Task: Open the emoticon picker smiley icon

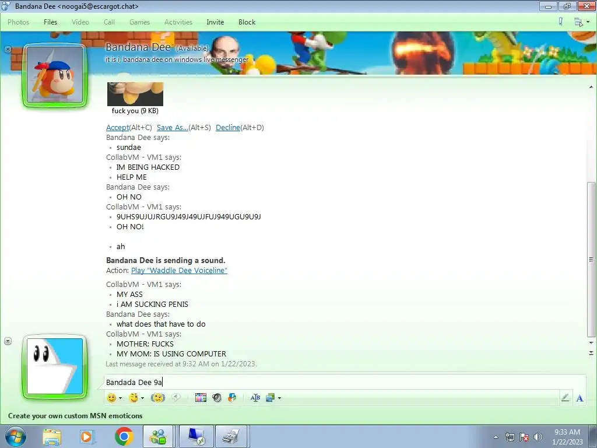Action: coord(111,398)
